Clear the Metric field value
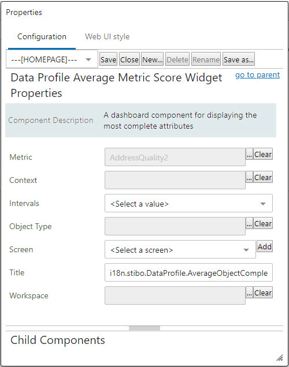This screenshot has width=289, height=367. click(263, 154)
